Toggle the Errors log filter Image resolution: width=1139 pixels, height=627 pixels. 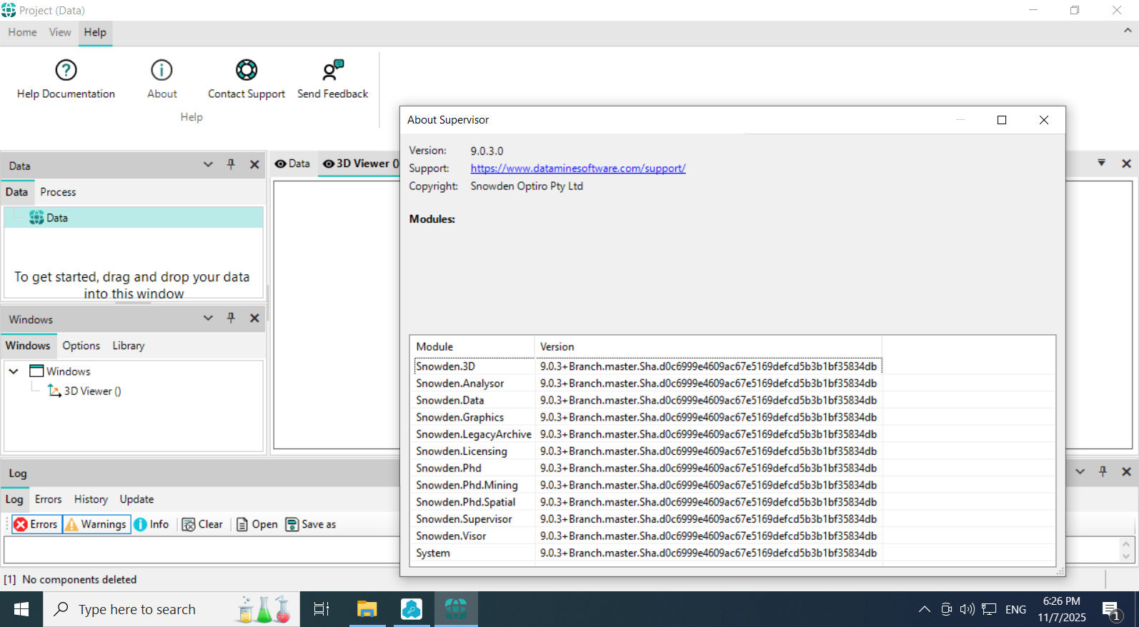[x=36, y=524]
